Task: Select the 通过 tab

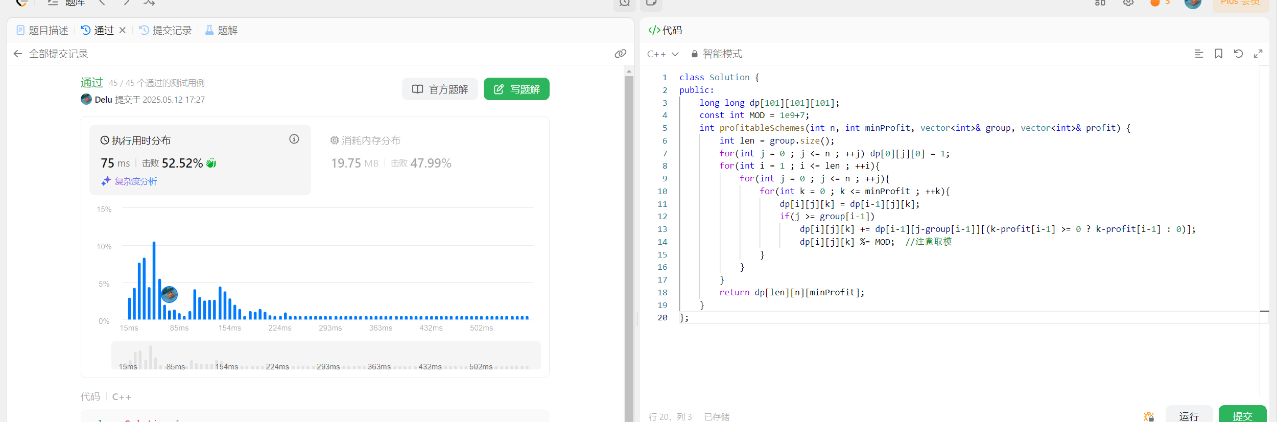Action: pyautogui.click(x=98, y=30)
